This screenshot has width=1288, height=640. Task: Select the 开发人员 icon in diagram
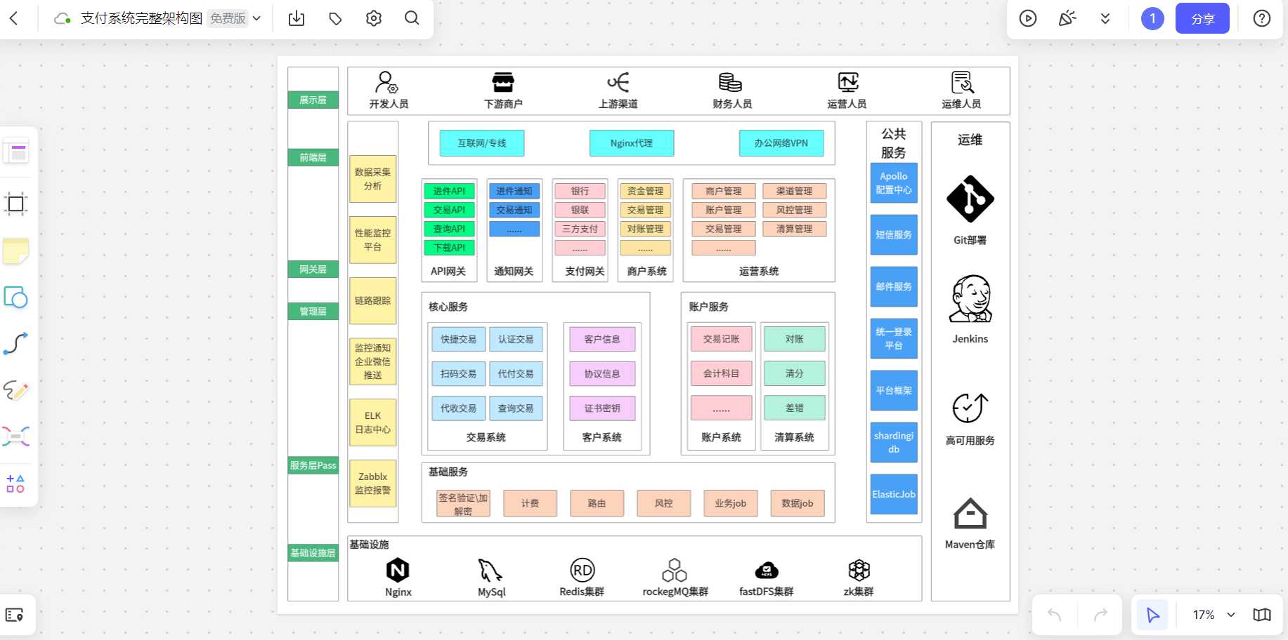pos(386,82)
